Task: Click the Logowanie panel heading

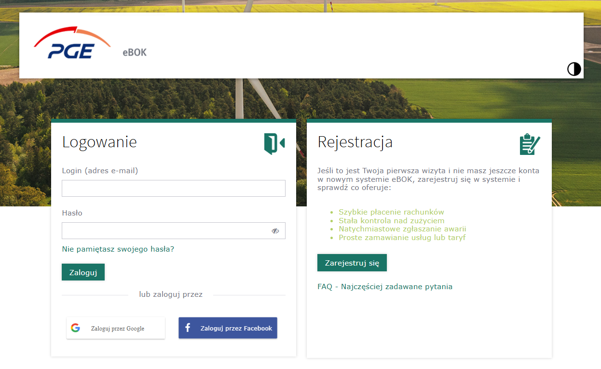Action: (x=99, y=142)
